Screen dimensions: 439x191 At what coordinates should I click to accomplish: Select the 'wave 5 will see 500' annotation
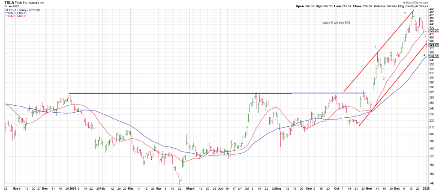(336, 23)
